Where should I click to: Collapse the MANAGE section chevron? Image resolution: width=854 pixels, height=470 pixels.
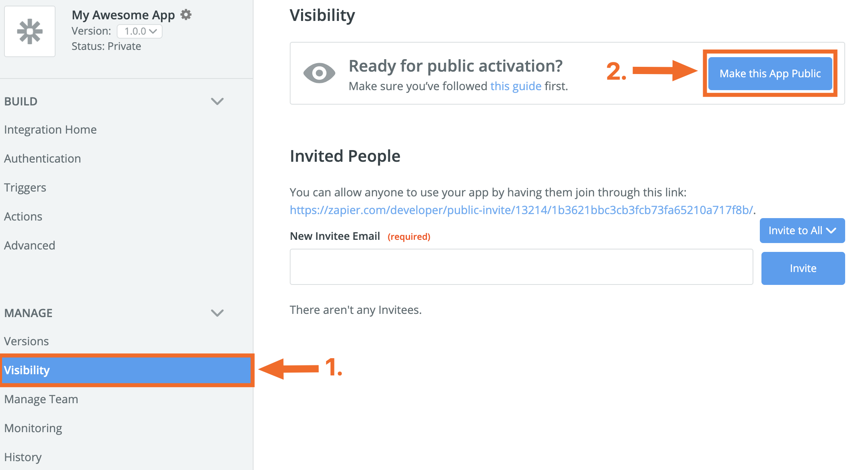click(x=217, y=313)
